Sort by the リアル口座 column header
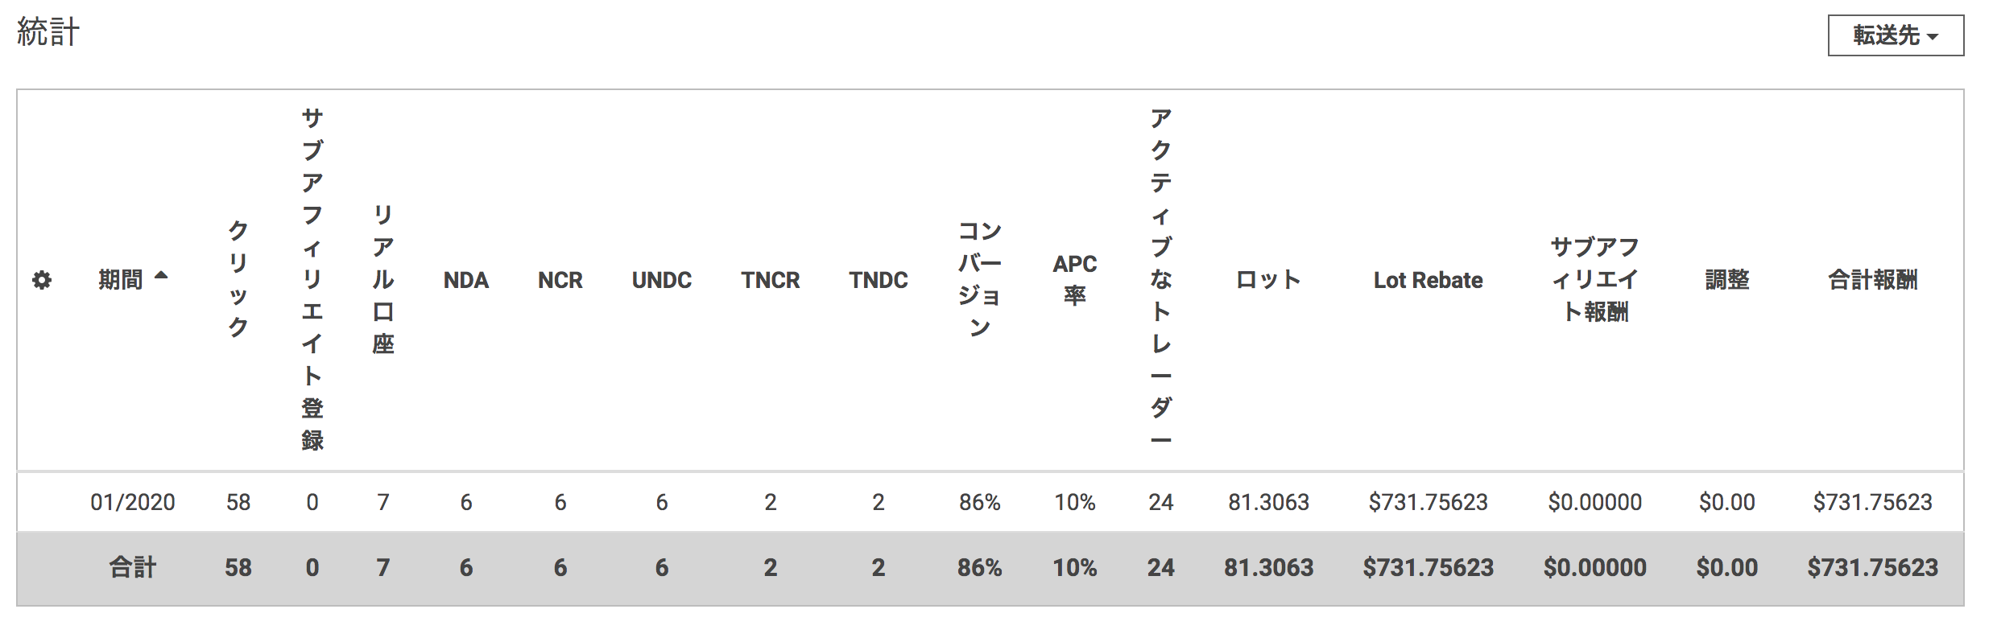This screenshot has width=1997, height=642. coord(383,278)
